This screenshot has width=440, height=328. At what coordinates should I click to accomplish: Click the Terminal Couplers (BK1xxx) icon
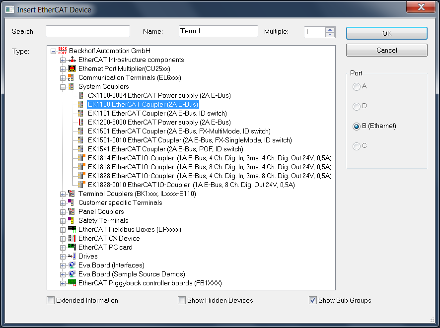tap(72, 194)
